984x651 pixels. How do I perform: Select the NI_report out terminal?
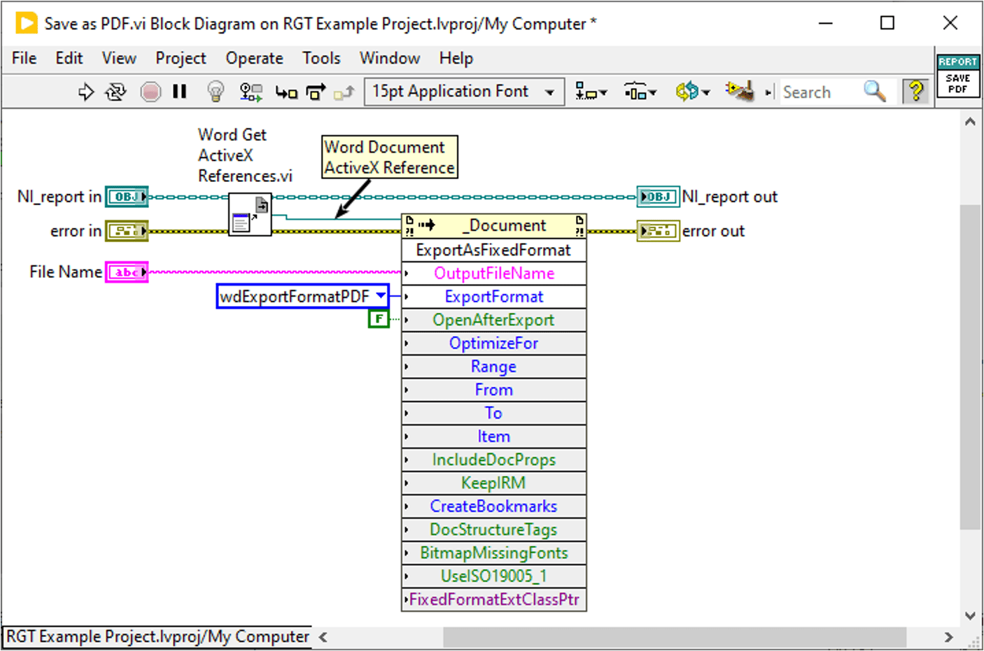pyautogui.click(x=658, y=197)
